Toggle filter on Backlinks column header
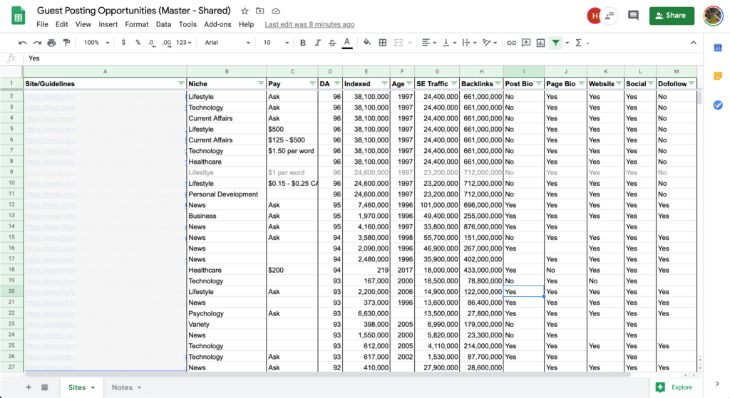Screen dimensions: 730x398 point(498,84)
